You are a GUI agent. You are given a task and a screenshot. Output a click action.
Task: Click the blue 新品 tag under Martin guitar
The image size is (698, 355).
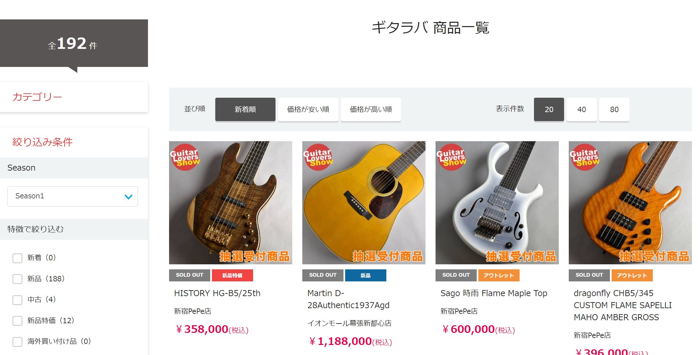[366, 275]
